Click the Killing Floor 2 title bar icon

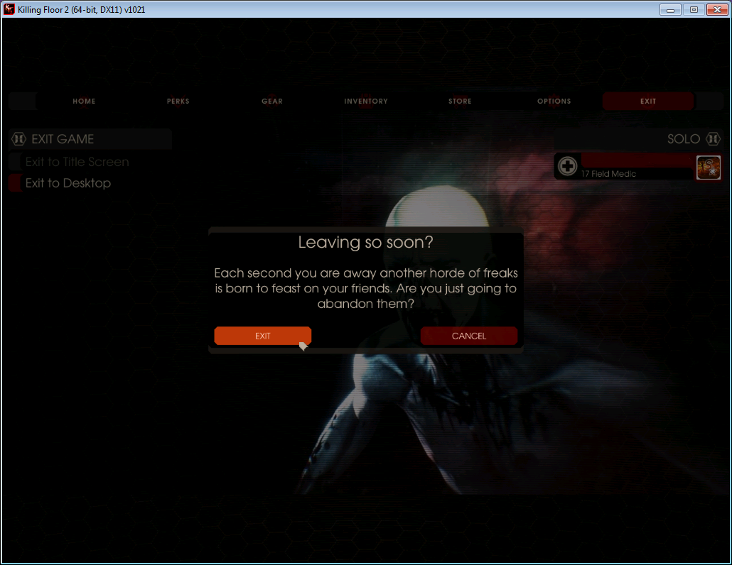9,9
